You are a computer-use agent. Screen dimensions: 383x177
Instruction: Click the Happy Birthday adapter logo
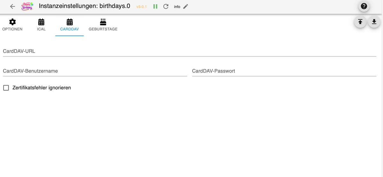27,6
